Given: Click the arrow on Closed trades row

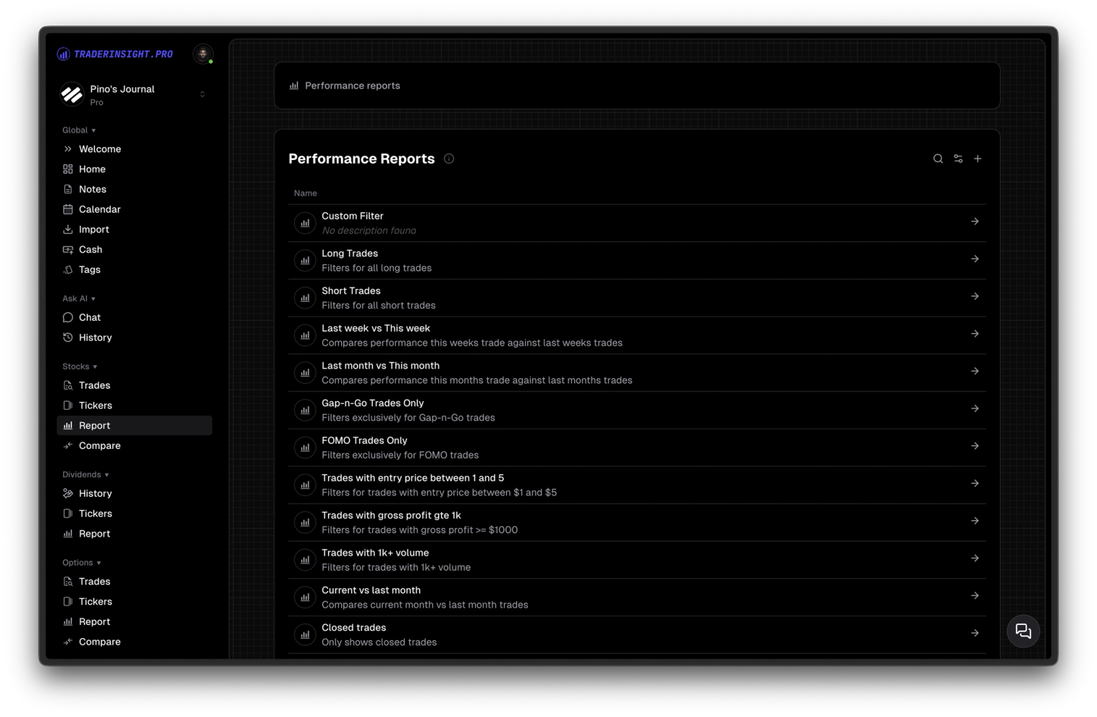Looking at the screenshot, I should [975, 633].
